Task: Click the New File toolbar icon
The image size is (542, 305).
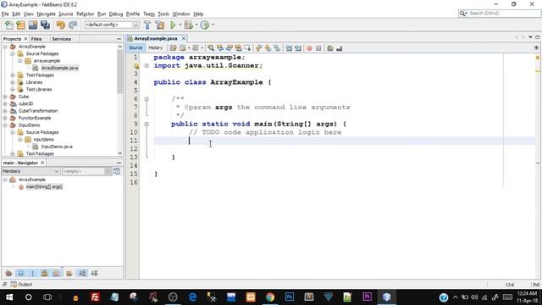Action: pos(9,25)
